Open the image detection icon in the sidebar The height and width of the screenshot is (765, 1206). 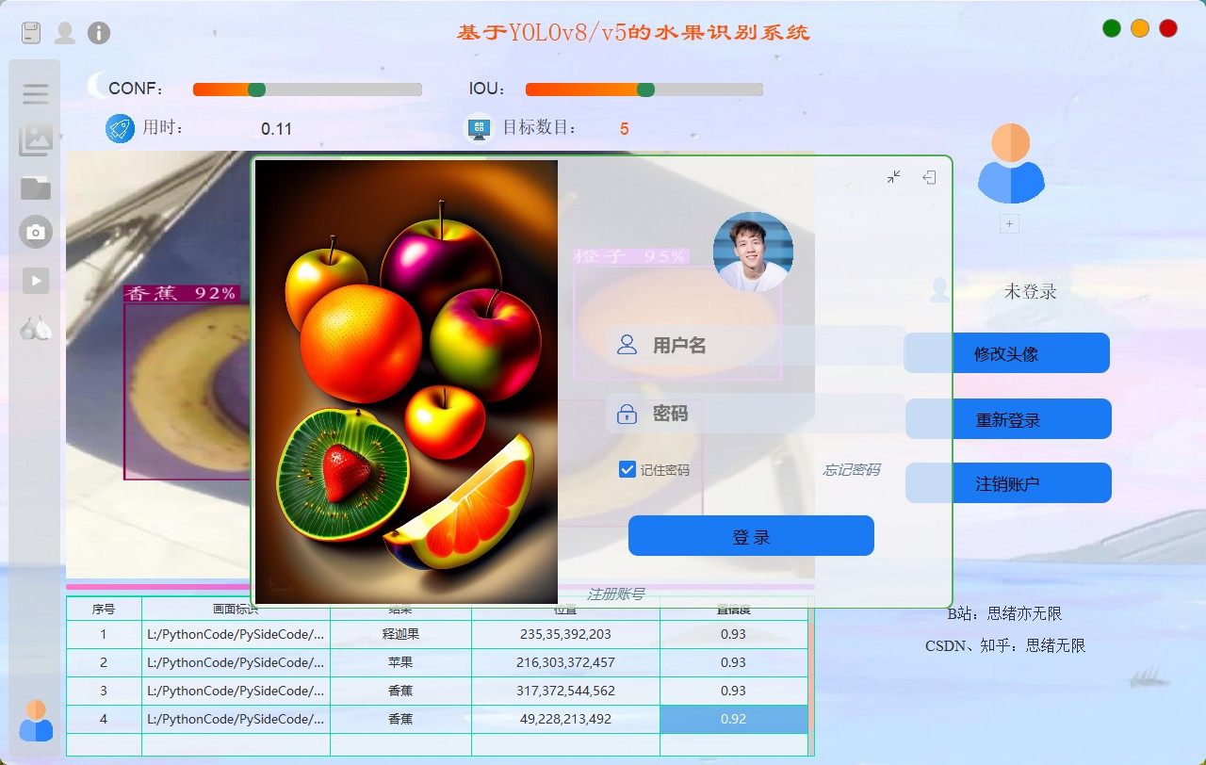pyautogui.click(x=36, y=140)
